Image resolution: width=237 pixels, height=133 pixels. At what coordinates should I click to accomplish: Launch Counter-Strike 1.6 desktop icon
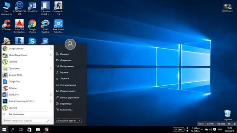[x=59, y=8]
